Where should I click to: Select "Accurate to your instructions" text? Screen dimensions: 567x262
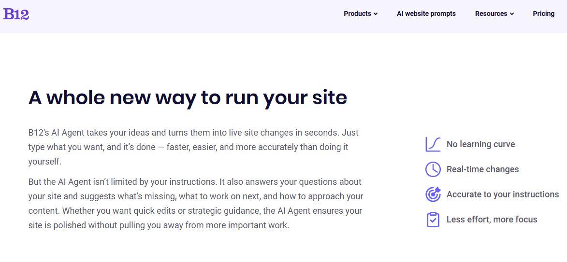[x=502, y=194]
